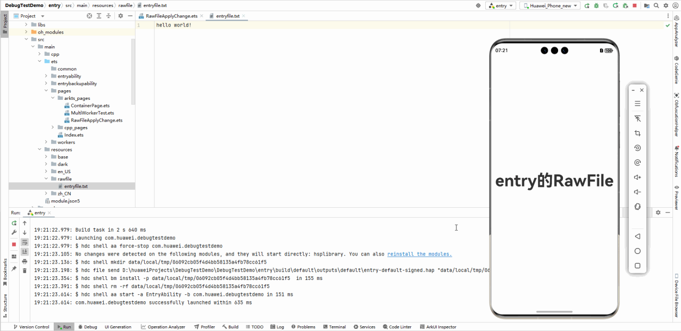Open the Code Linter tool window
The height and width of the screenshot is (331, 681).
[x=396, y=327]
